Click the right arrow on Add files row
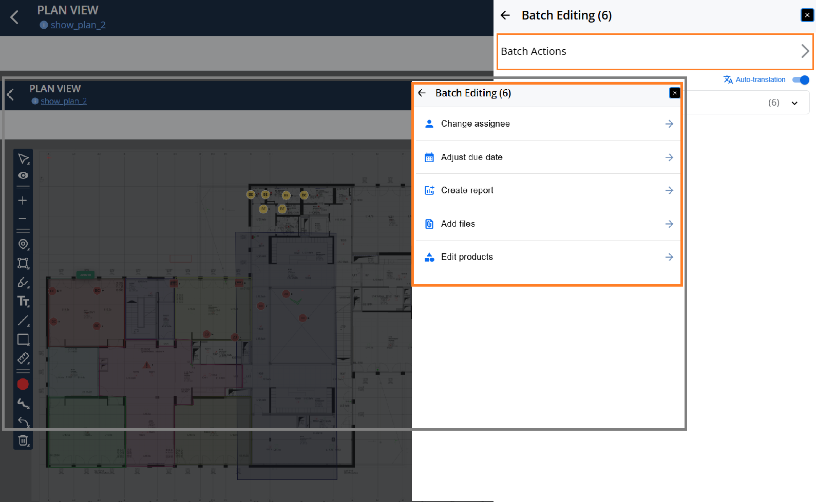The height and width of the screenshot is (502, 816). [669, 224]
